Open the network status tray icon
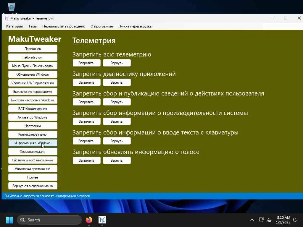Image resolution: width=303 pixels, height=227 pixels. (262, 220)
